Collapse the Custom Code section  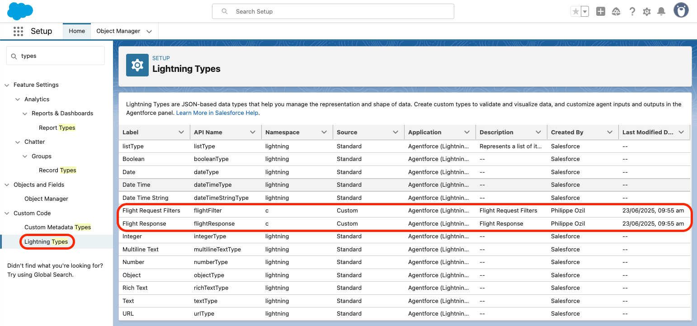pos(7,213)
